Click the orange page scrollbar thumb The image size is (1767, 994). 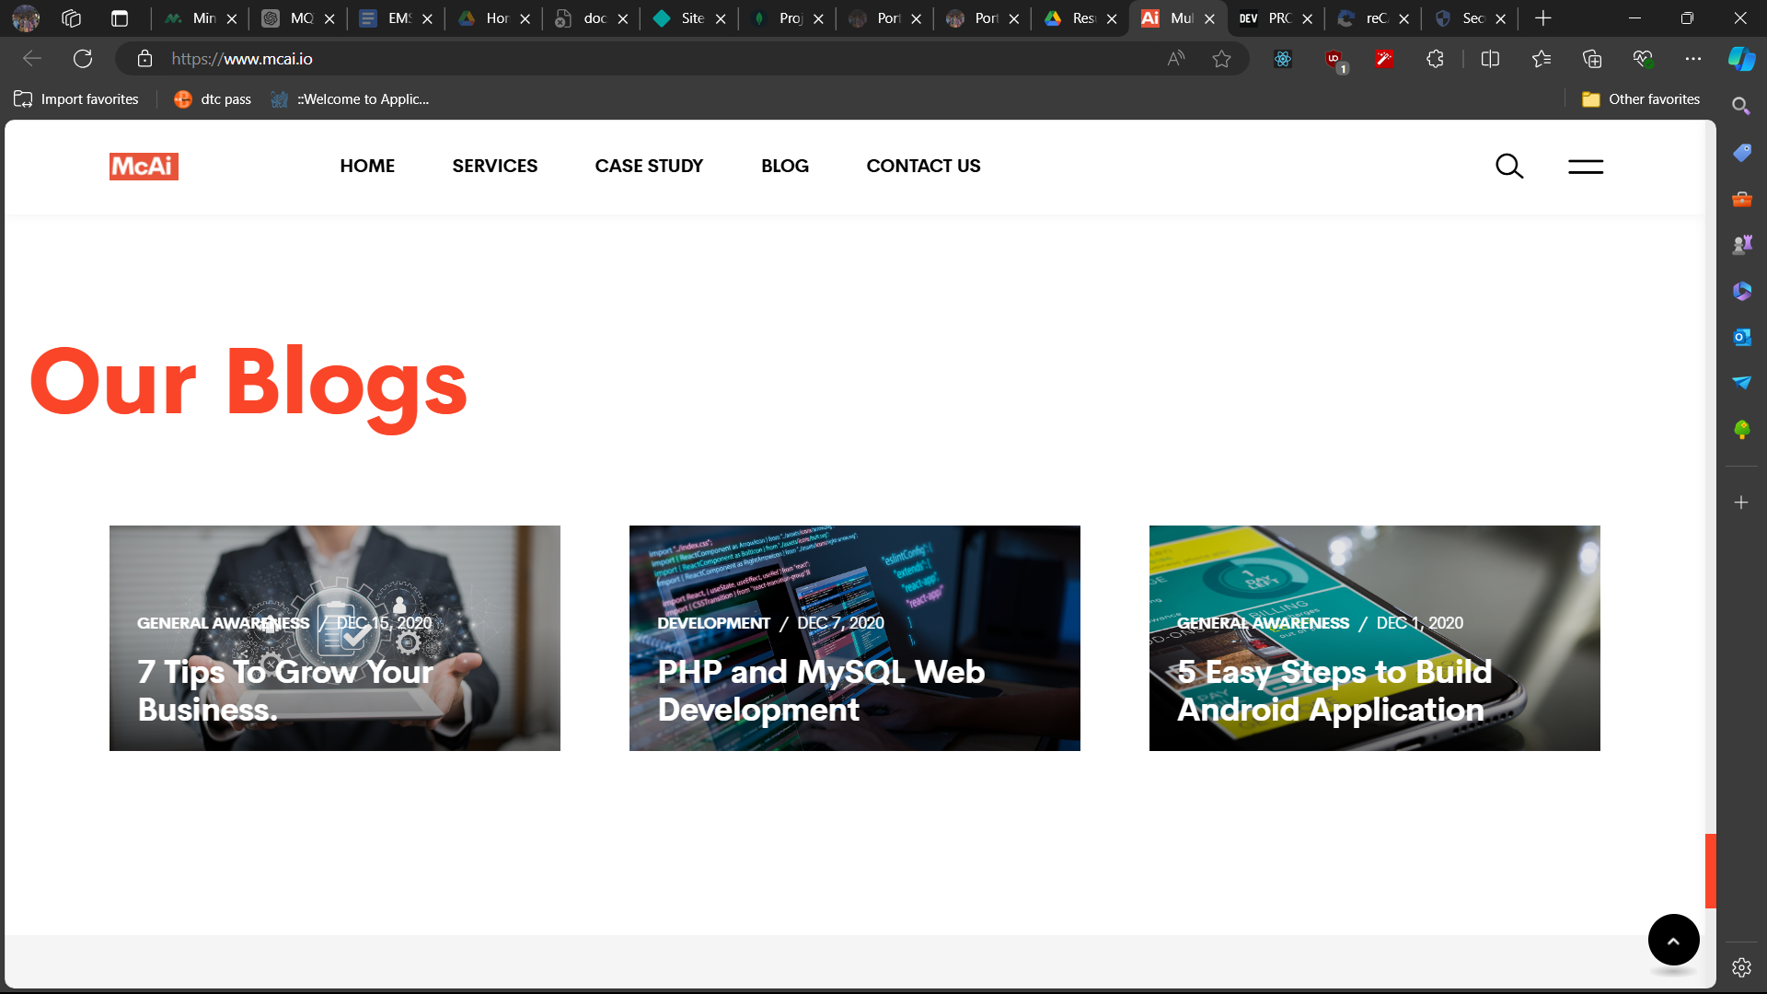coord(1710,870)
